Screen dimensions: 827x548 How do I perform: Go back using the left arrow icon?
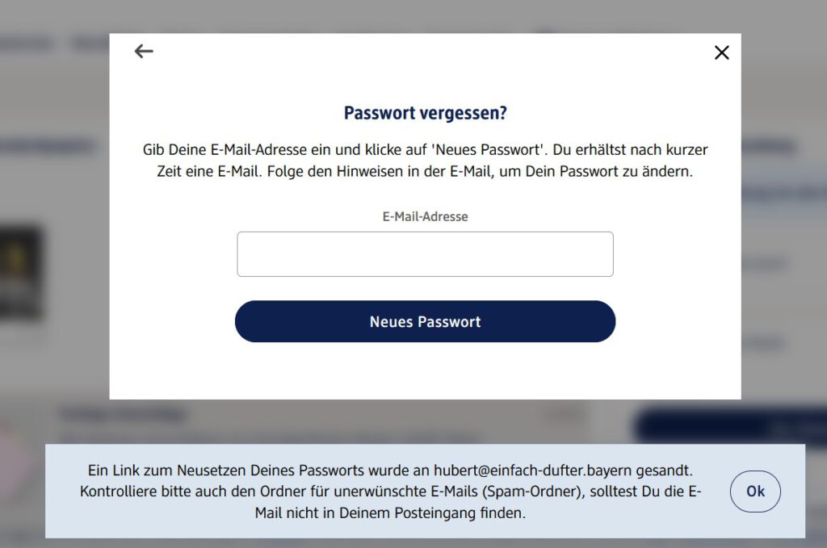tap(144, 51)
